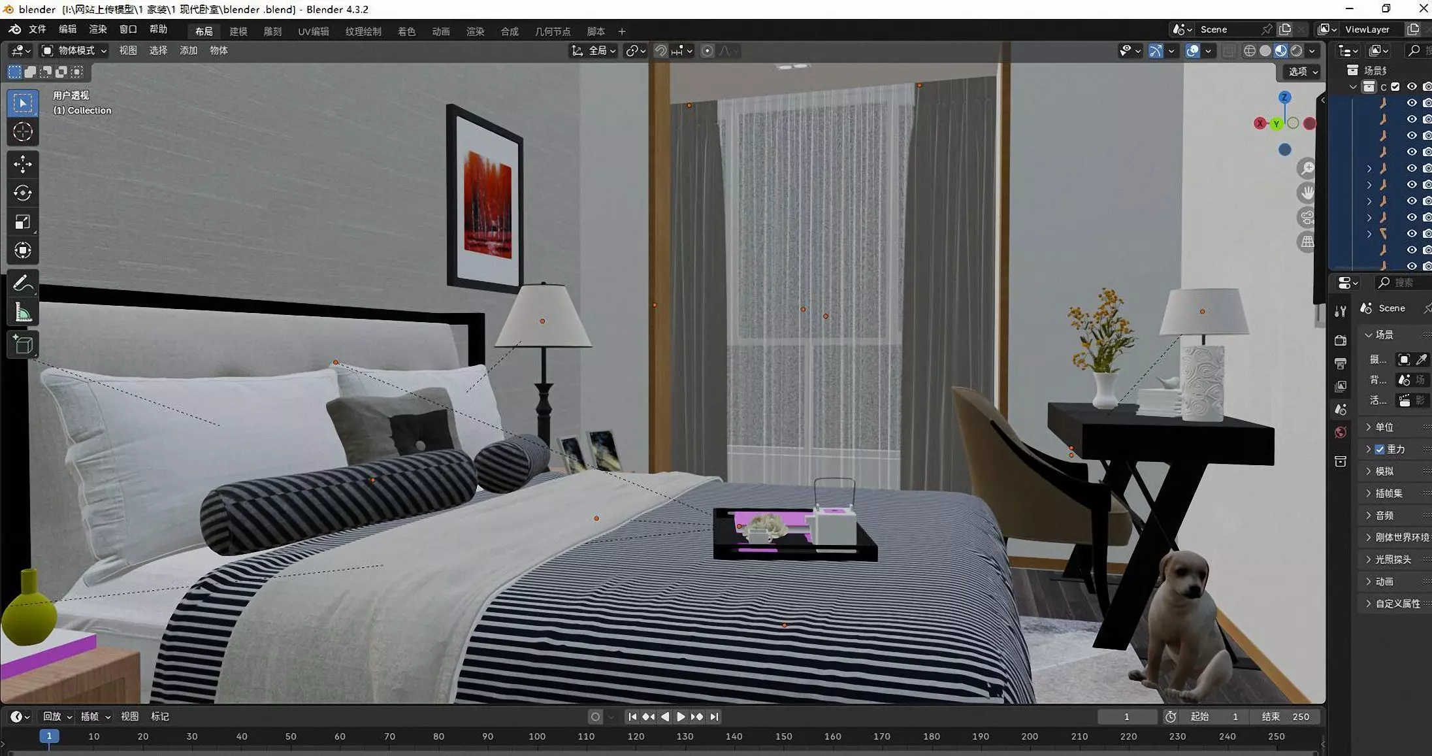Uncheck the collection C exclude checkbox
Screen dimensions: 1432x756
[1395, 87]
